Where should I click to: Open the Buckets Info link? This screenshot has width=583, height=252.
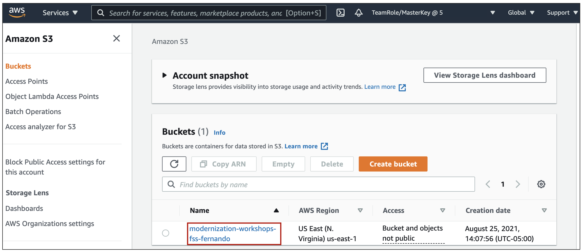pyautogui.click(x=219, y=133)
